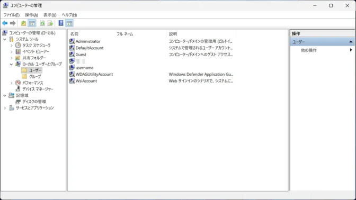Select コンピューターの管理 (ローカル) root node
356x200 pixels.
[x=32, y=33]
